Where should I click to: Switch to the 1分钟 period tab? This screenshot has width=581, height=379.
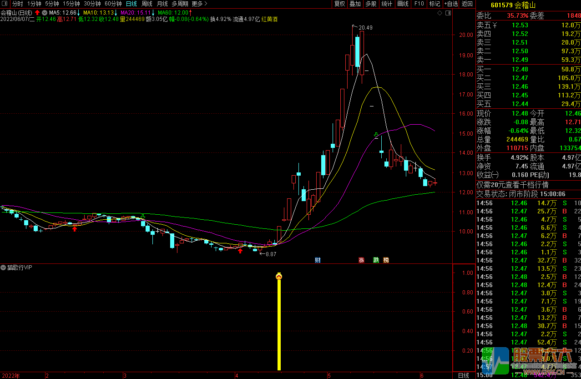click(x=34, y=4)
